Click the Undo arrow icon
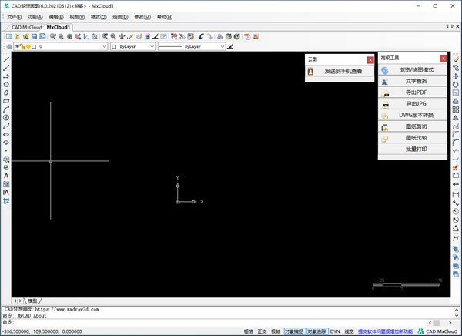Viewport: 462px width, 336px height. (x=202, y=36)
